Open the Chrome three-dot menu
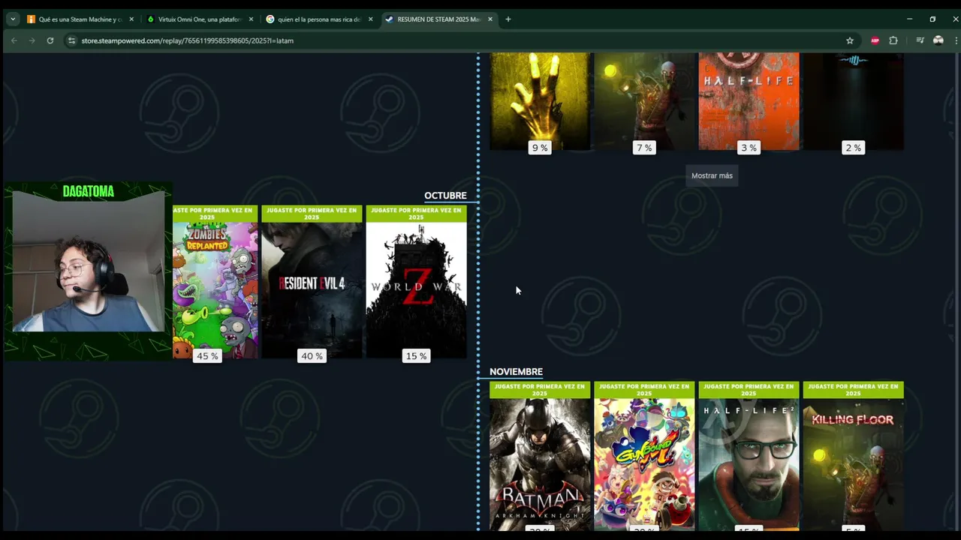 956,40
